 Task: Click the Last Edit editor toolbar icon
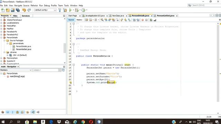pos(87,20)
